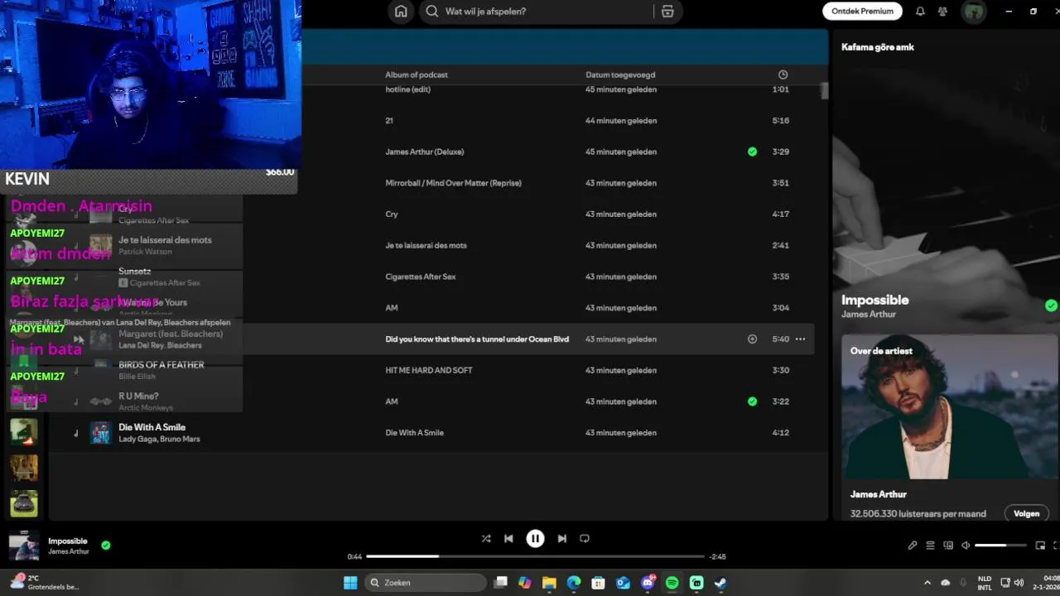Open the Impossible title in the now playing panel
1060x596 pixels.
point(875,300)
